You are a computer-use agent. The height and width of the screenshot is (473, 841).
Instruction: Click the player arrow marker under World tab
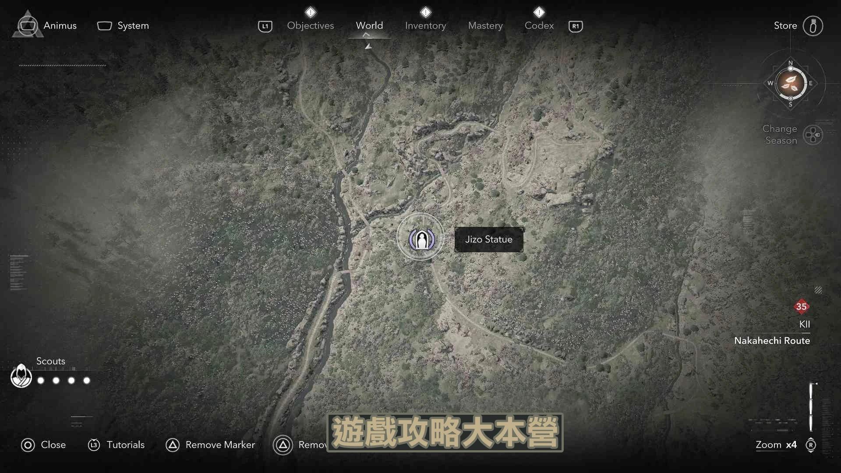pyautogui.click(x=368, y=46)
